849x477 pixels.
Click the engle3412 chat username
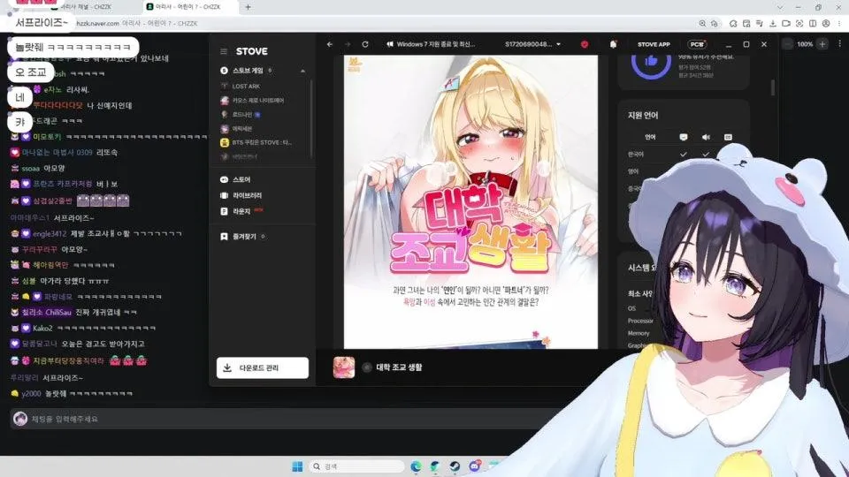(x=50, y=234)
